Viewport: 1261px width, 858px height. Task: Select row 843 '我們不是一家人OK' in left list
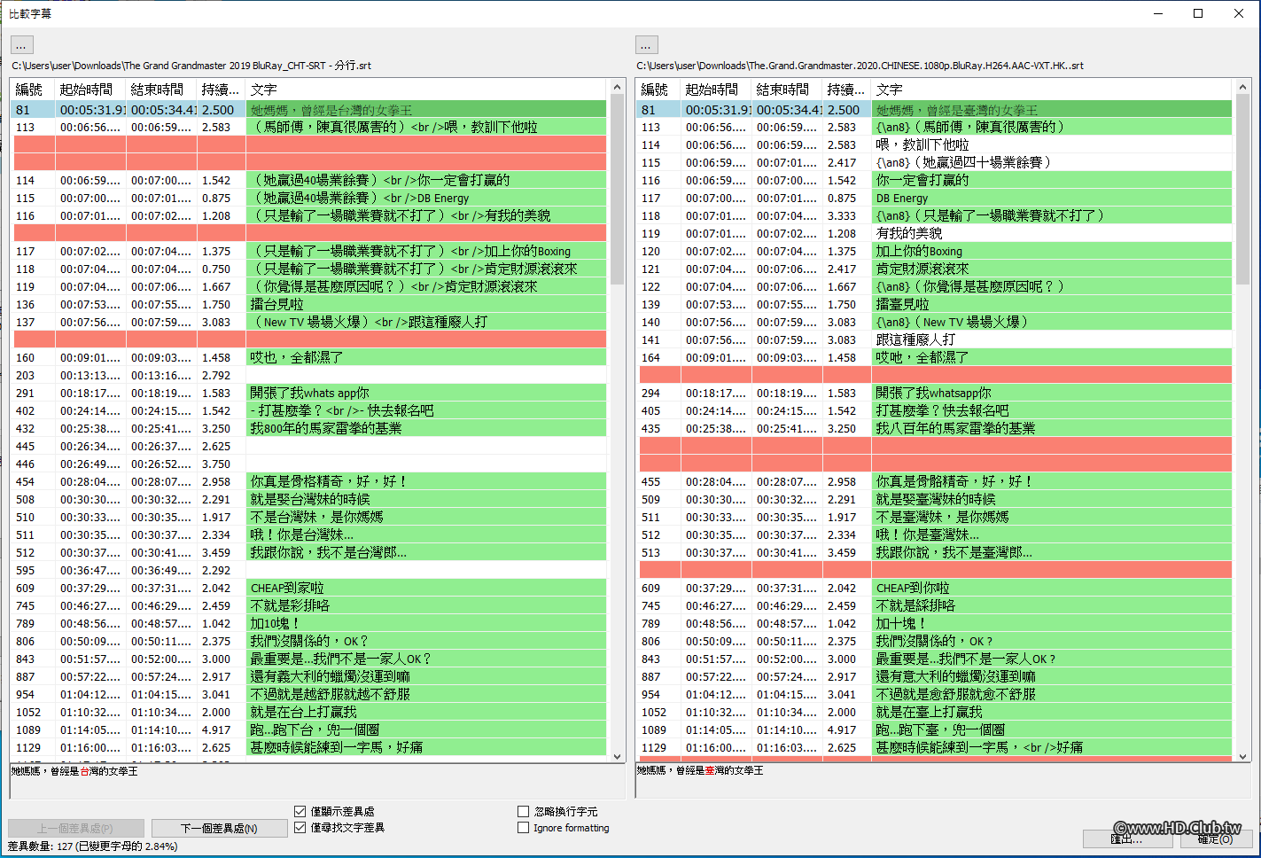308,659
